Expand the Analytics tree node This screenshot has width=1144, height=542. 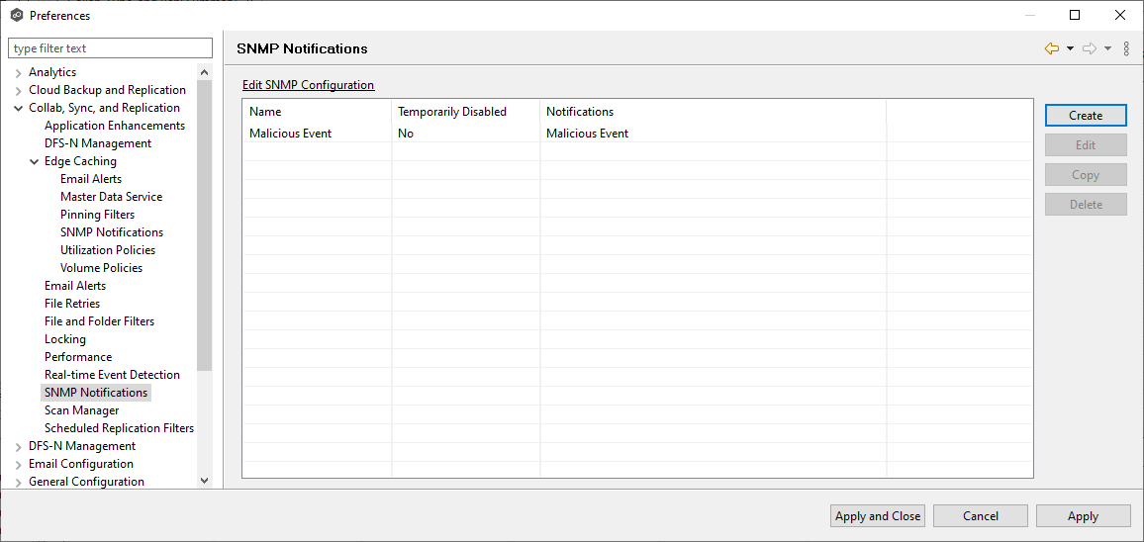(19, 73)
